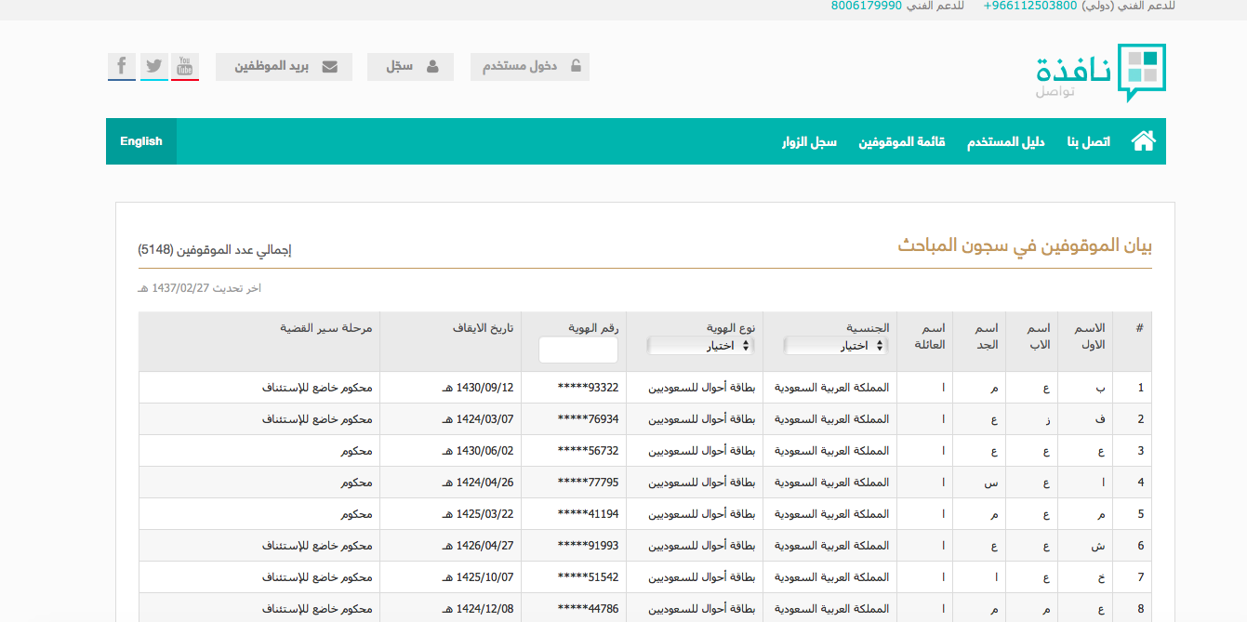Click the envelope icon for employee mail
The width and height of the screenshot is (1247, 622).
pos(329,67)
